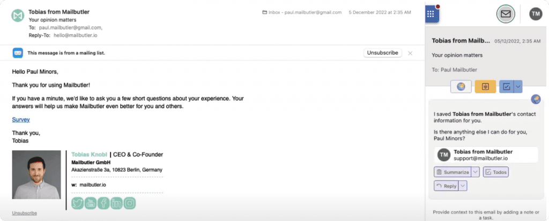Expand the Summarize dropdown arrow
Screen dimensions: 549x221
click(475, 172)
